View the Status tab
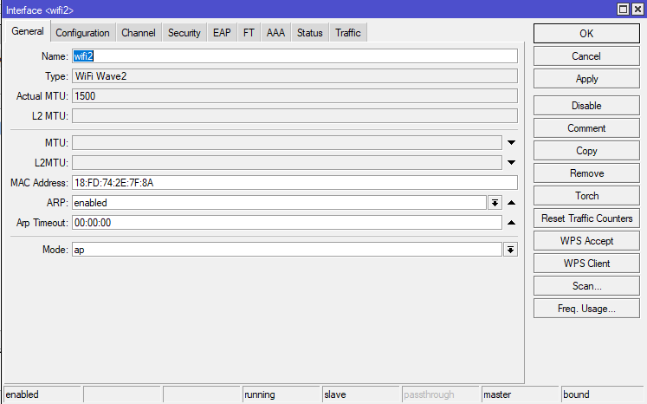The height and width of the screenshot is (404, 647). 309,33
